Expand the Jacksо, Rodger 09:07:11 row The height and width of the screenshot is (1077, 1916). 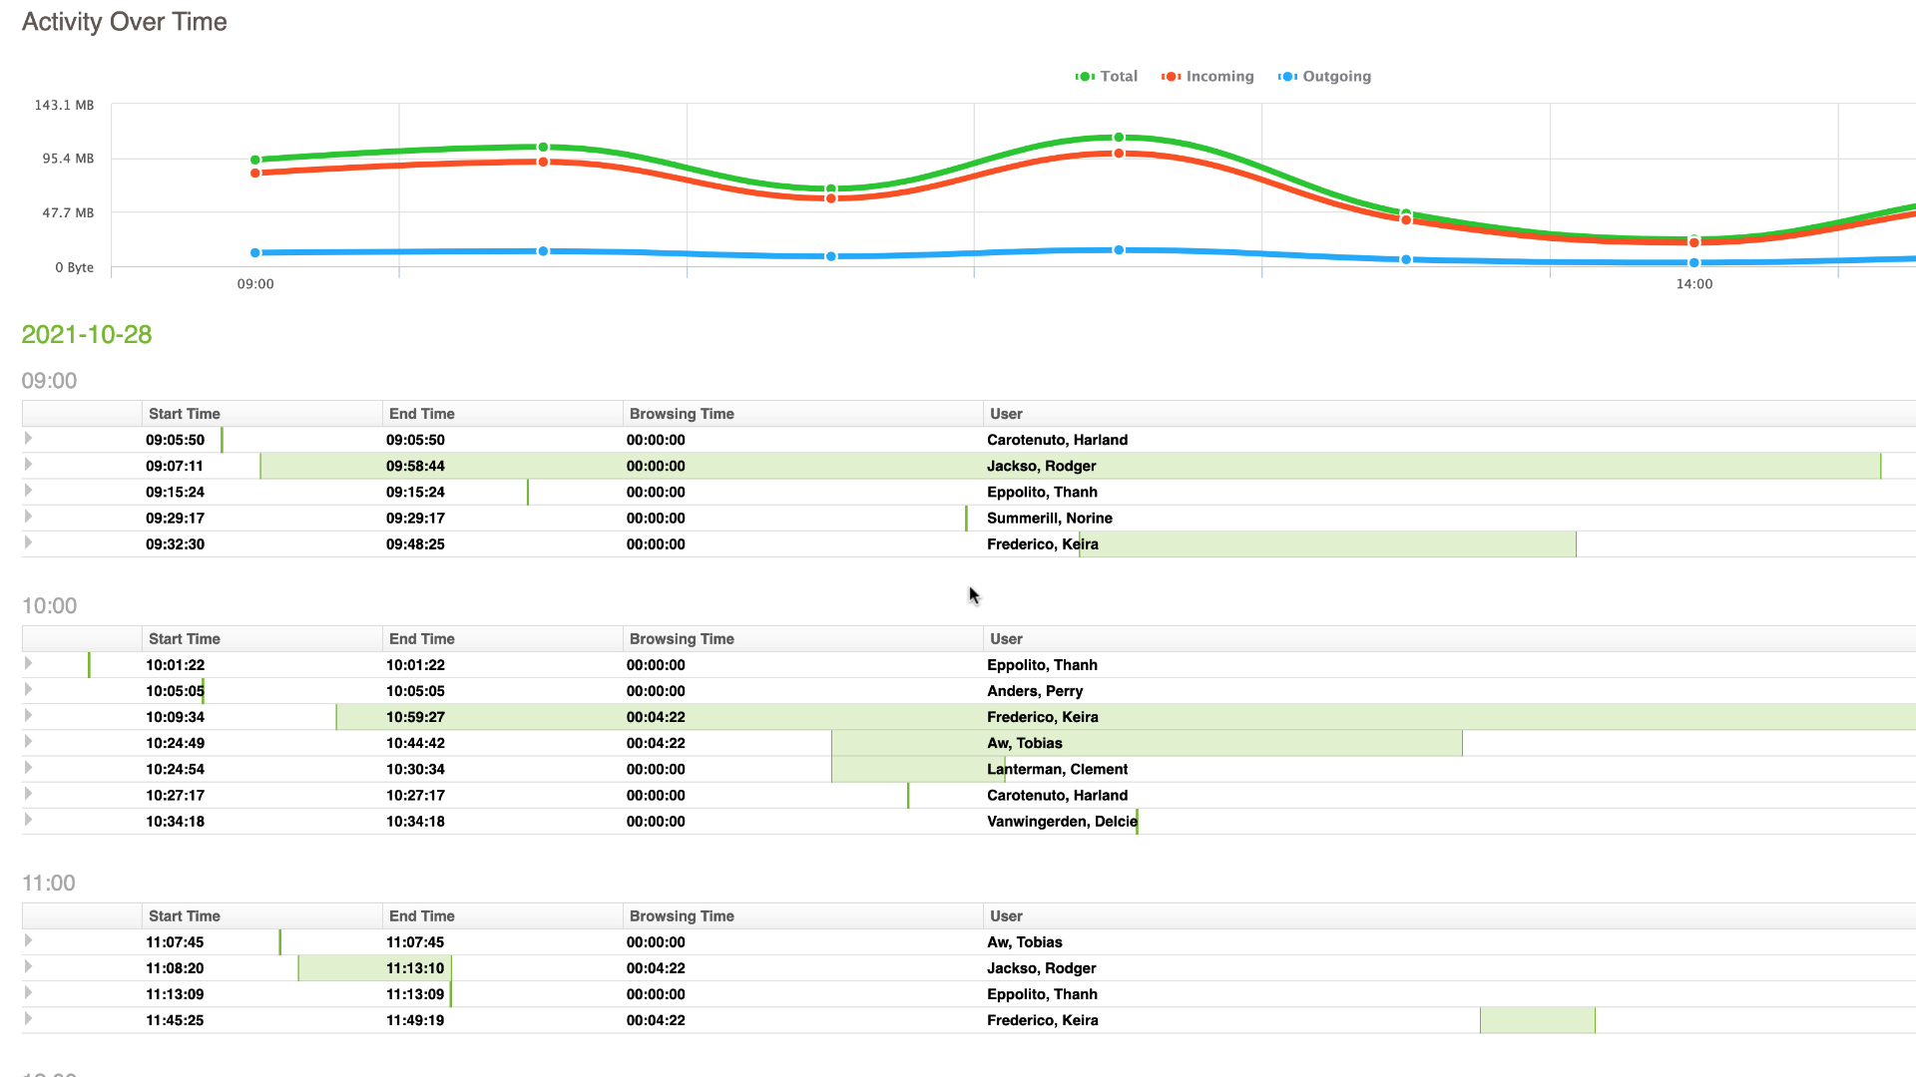pos(28,465)
